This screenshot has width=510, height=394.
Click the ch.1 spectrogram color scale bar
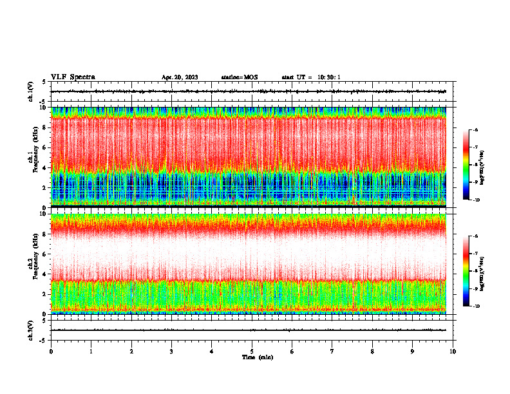tap(466, 165)
